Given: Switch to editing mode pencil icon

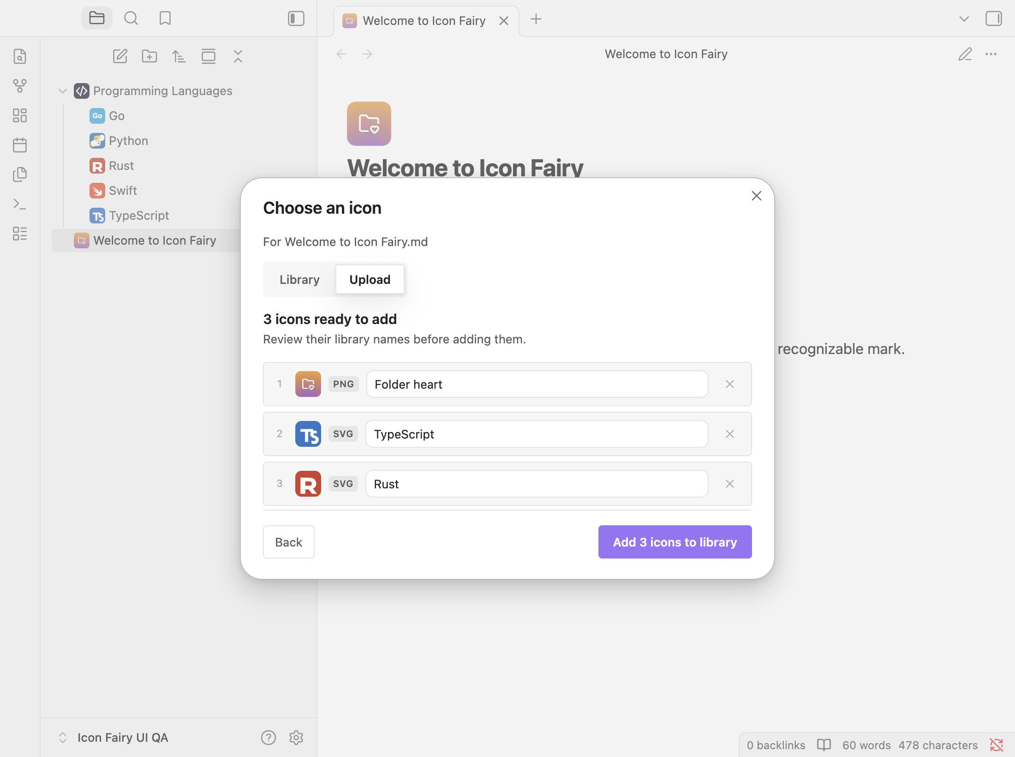Looking at the screenshot, I should (x=965, y=54).
